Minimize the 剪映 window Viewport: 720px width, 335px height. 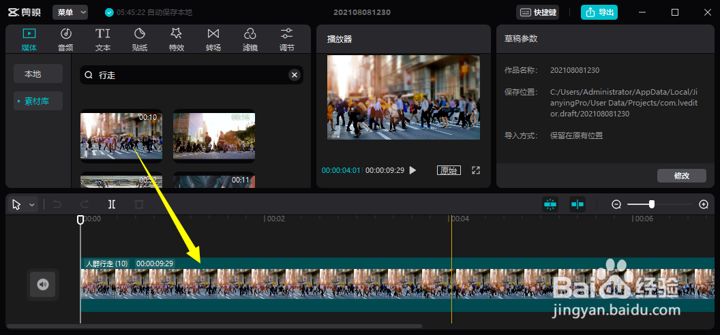coord(642,12)
